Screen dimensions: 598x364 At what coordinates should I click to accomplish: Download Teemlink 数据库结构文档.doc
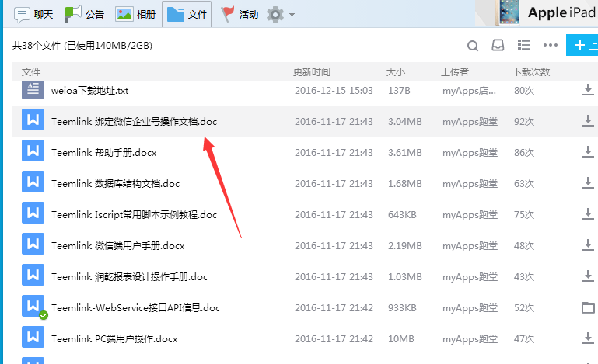click(588, 183)
